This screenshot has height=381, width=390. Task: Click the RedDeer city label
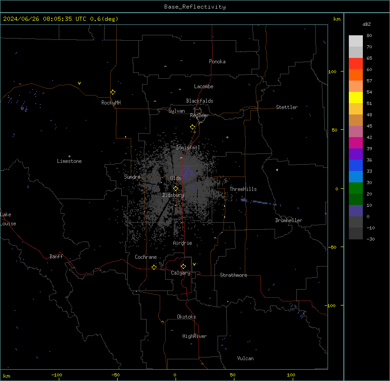point(199,115)
